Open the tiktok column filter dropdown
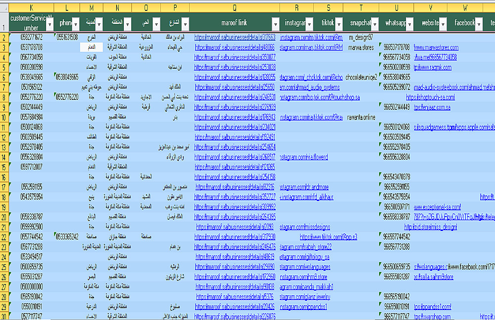Screen dimensions: 495x320 pos(339,24)
